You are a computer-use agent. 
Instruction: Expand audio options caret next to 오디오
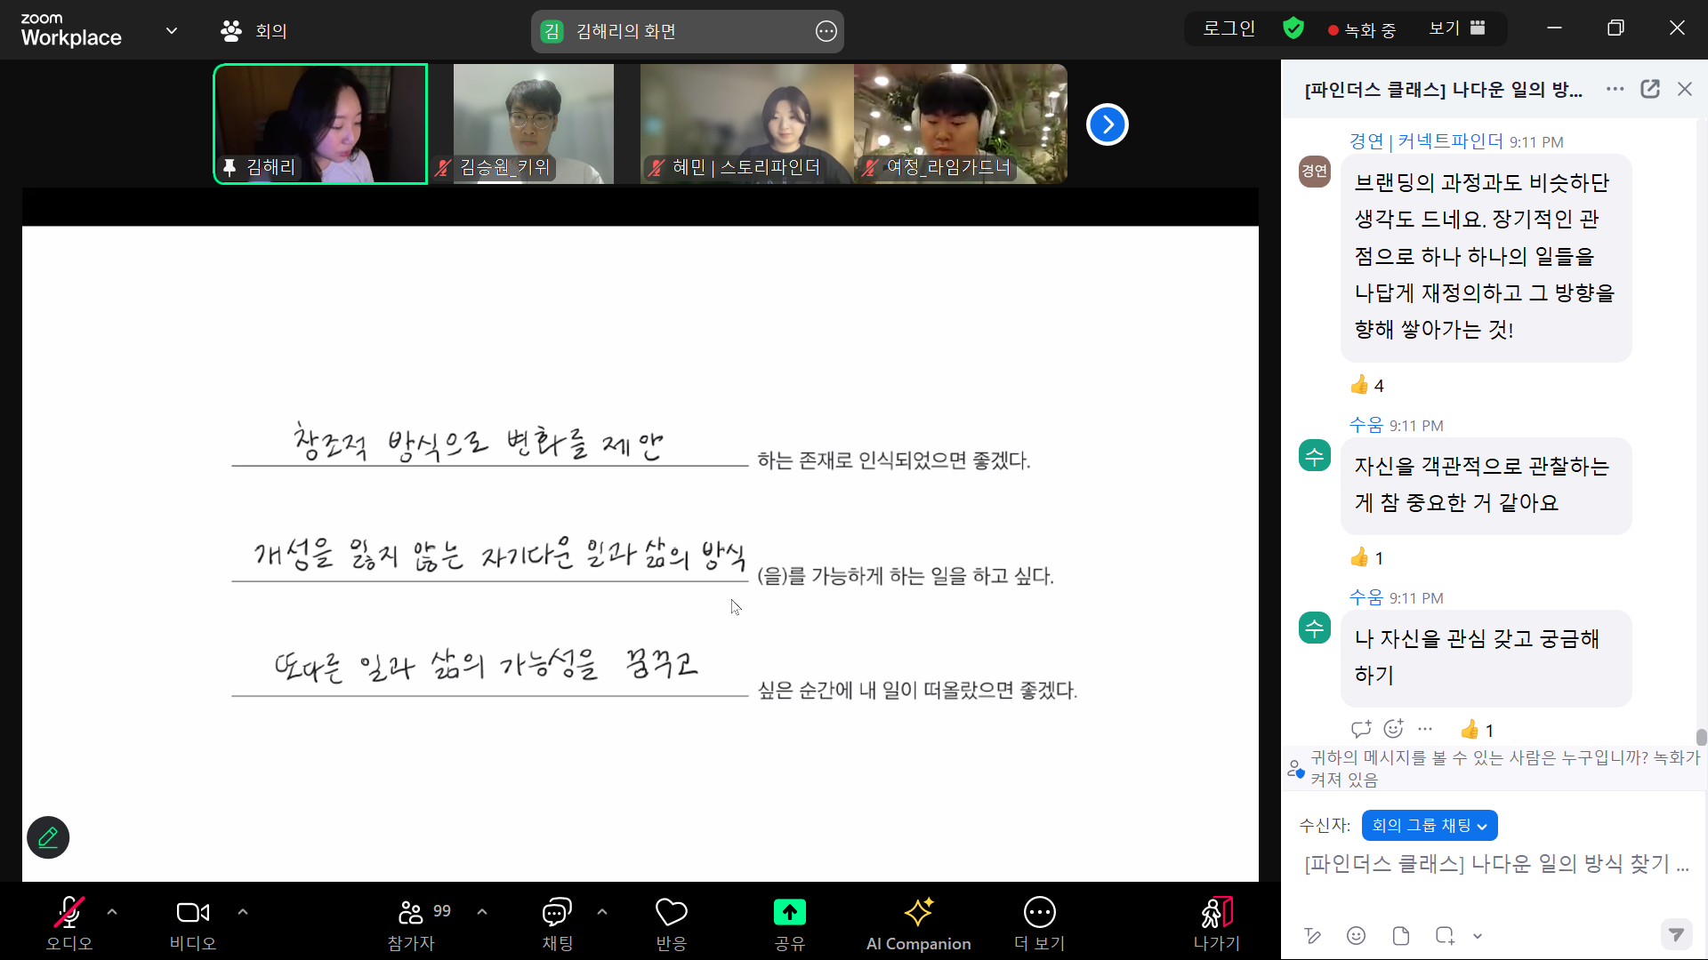112,912
